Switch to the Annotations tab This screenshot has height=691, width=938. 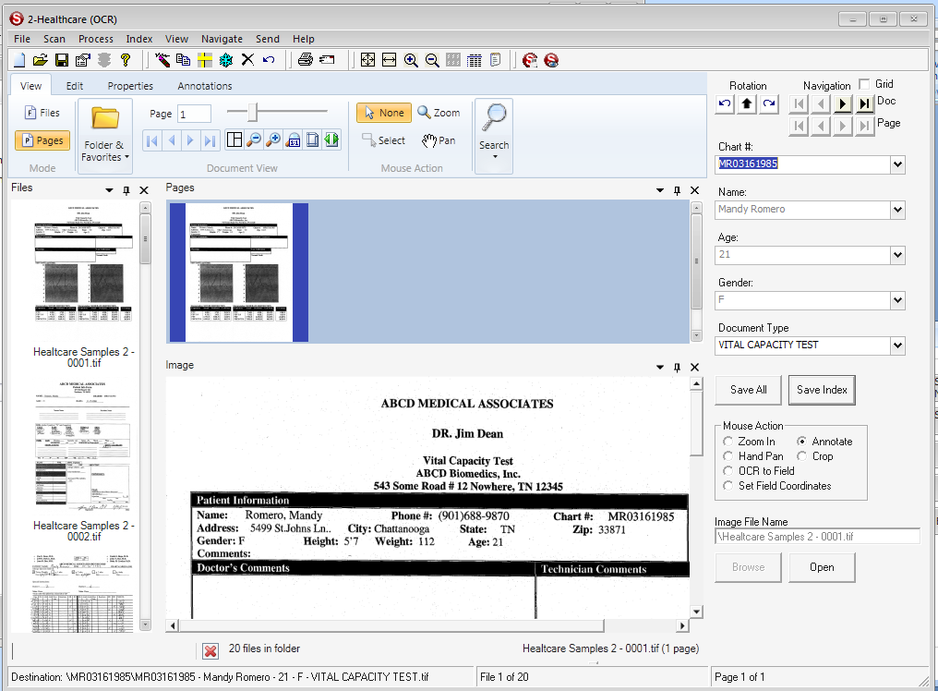[203, 85]
